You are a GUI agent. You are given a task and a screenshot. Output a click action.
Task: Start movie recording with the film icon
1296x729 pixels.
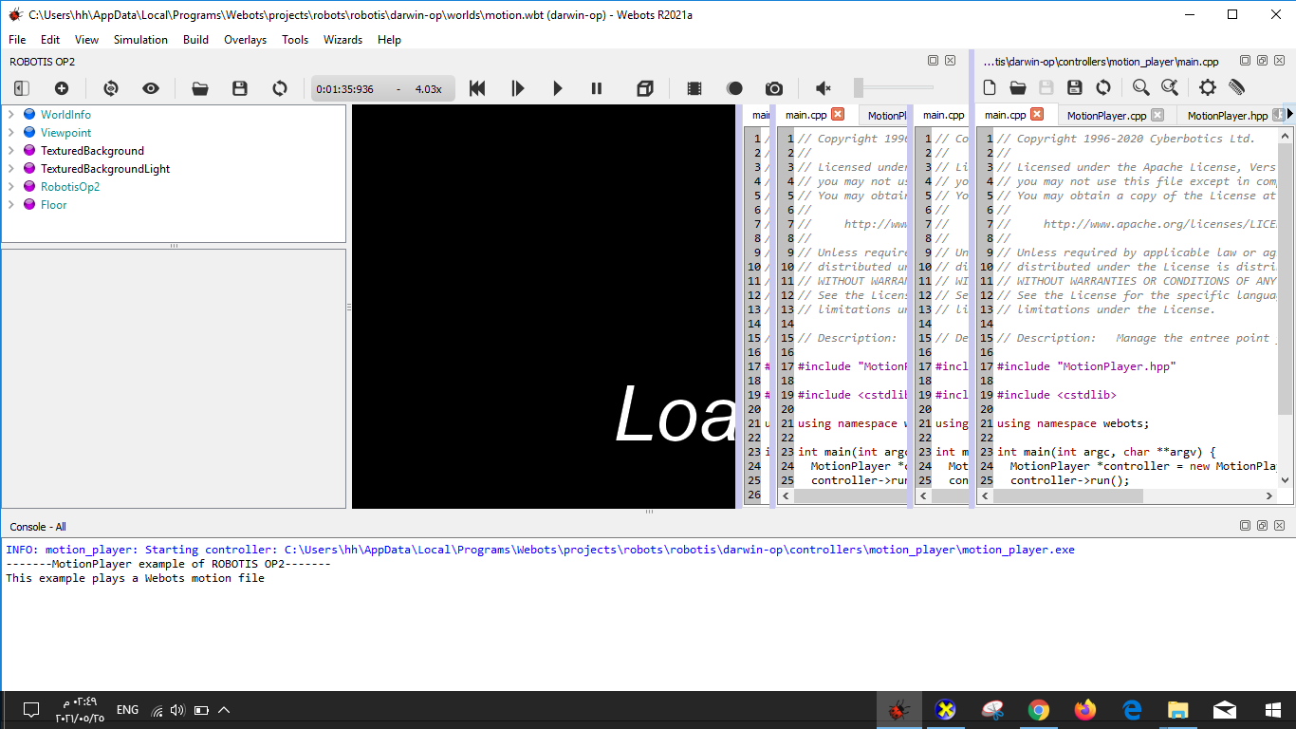pyautogui.click(x=692, y=87)
